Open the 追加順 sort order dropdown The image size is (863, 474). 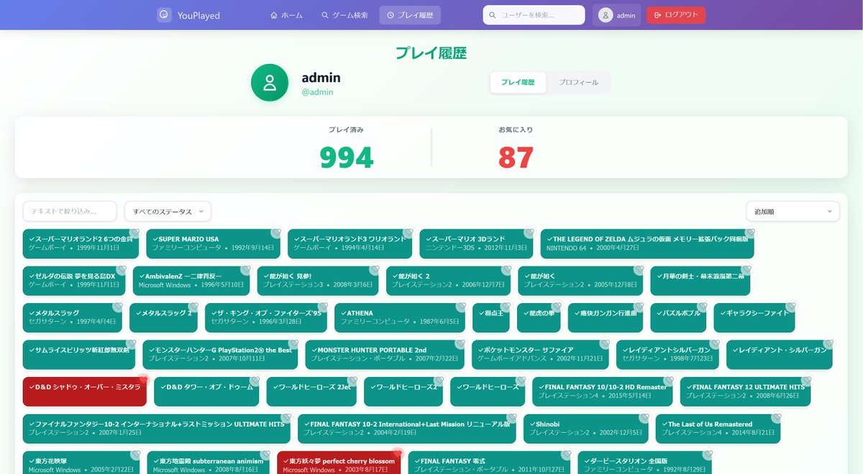pos(793,211)
